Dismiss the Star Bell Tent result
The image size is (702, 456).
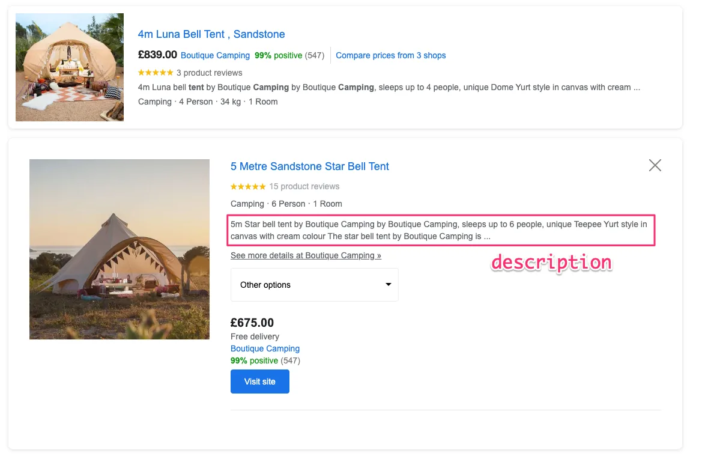[x=655, y=165]
